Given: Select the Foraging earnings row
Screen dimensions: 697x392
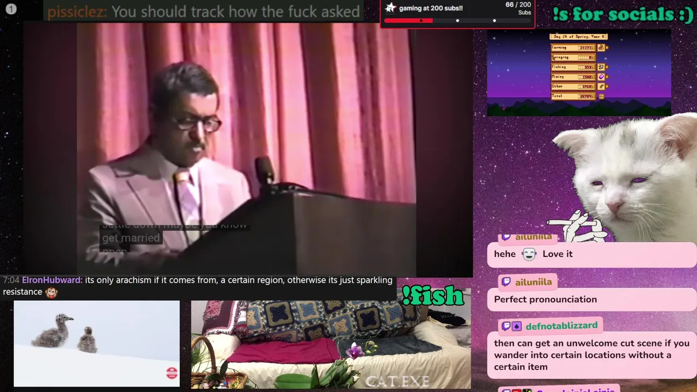Looking at the screenshot, I should coord(573,57).
